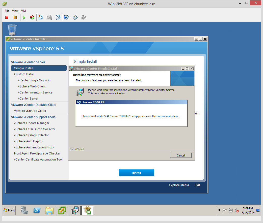This screenshot has width=263, height=223.
Task: Take a snapshot with the camera-clock icon
Action: point(41,17)
